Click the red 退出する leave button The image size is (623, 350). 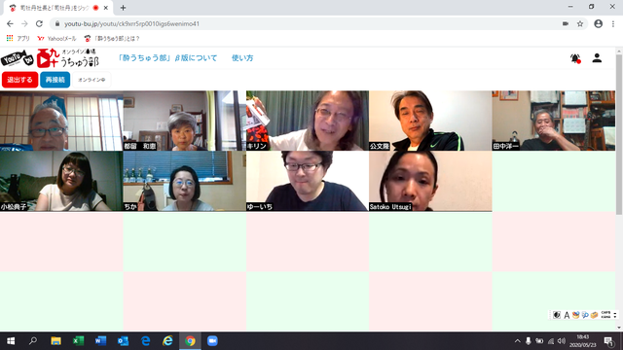tap(19, 80)
